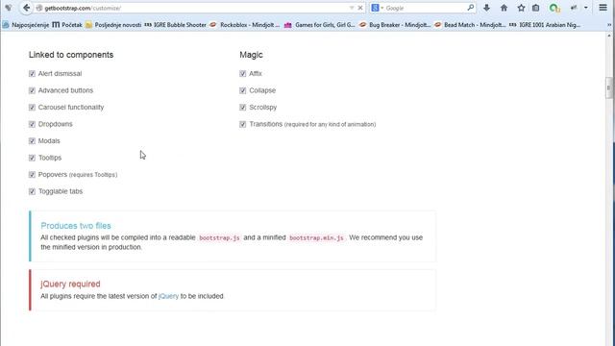
Task: Open the small toolbar dropdown arrow
Action: [x=585, y=8]
